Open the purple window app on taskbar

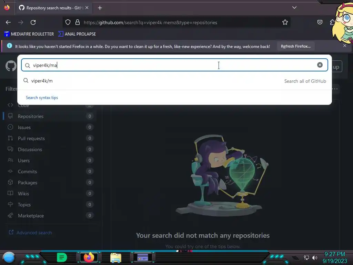pyautogui.click(x=142, y=257)
